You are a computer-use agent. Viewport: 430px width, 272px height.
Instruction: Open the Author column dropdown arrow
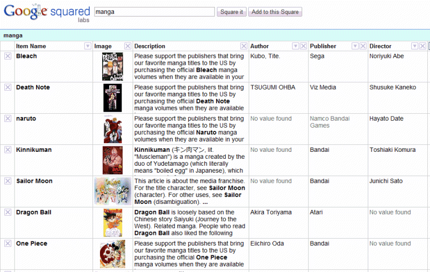point(295,46)
